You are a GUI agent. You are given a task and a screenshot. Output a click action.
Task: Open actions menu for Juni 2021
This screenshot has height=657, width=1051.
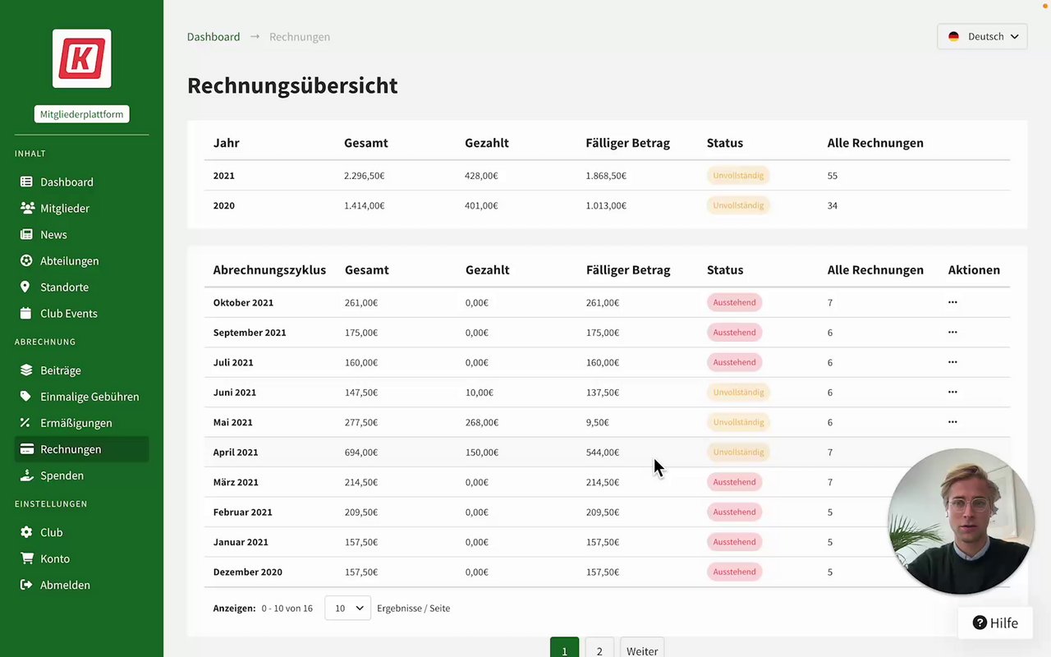(x=952, y=392)
